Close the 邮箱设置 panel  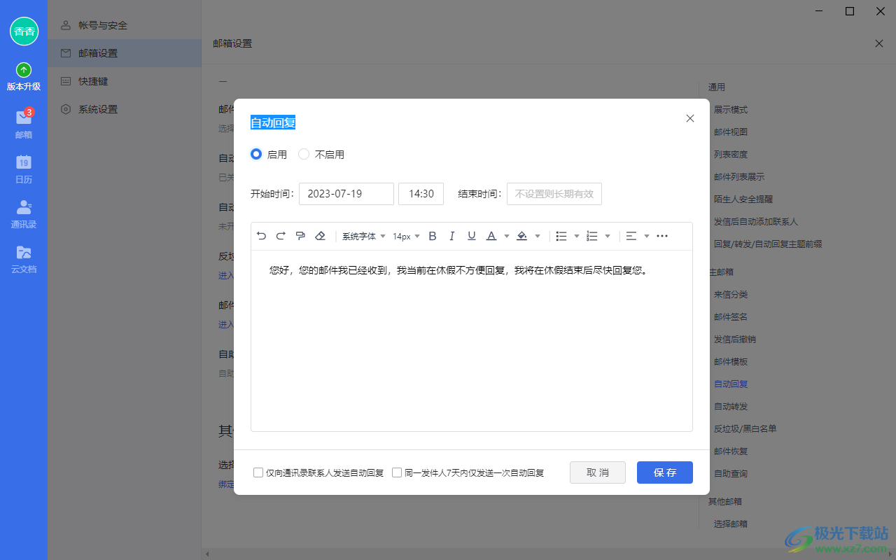[879, 43]
